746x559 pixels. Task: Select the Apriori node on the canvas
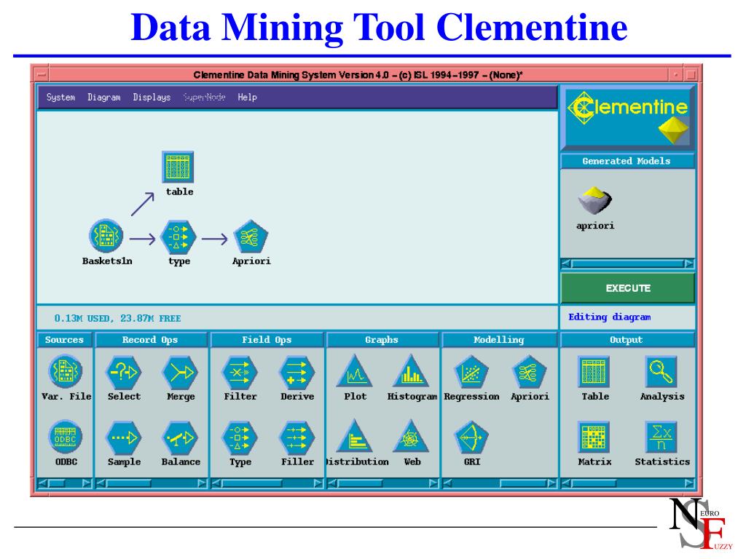tap(251, 237)
